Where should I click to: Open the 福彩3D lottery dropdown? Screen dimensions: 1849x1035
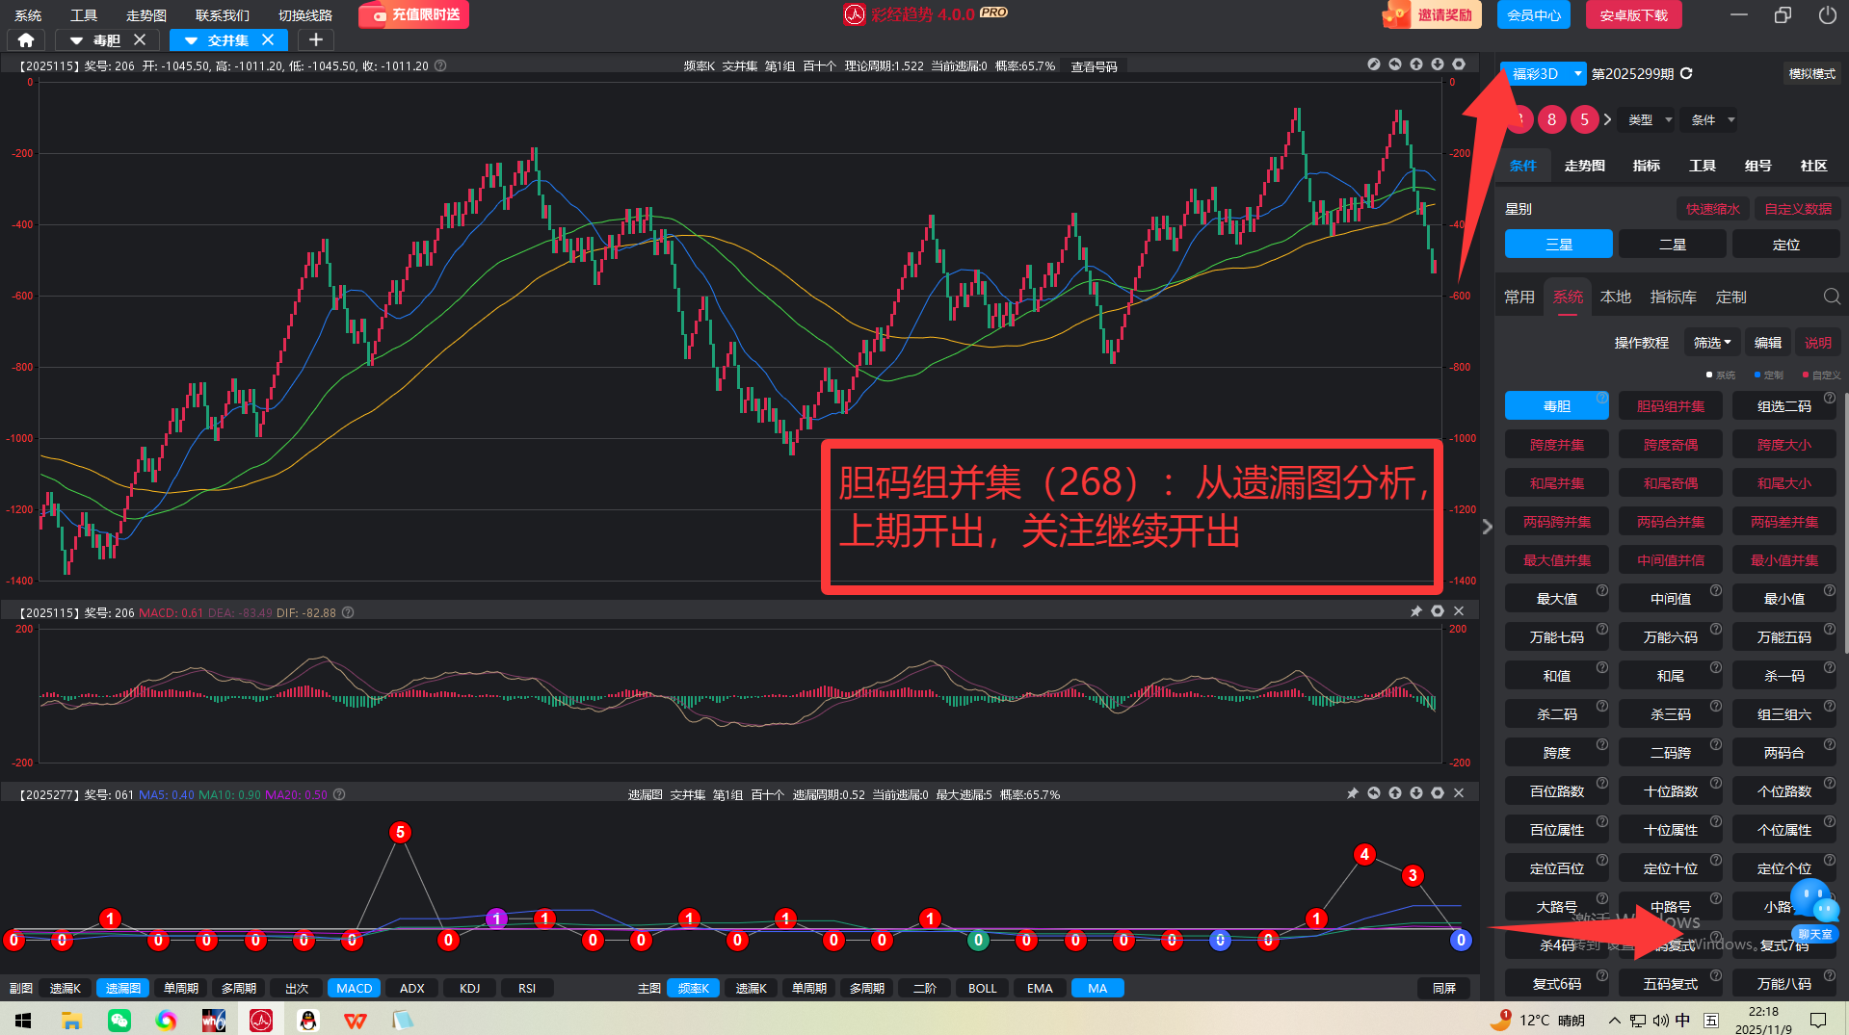click(1543, 74)
